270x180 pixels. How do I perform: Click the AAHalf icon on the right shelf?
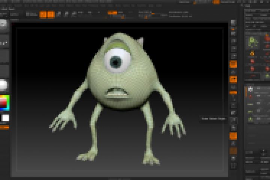pyautogui.click(x=233, y=56)
